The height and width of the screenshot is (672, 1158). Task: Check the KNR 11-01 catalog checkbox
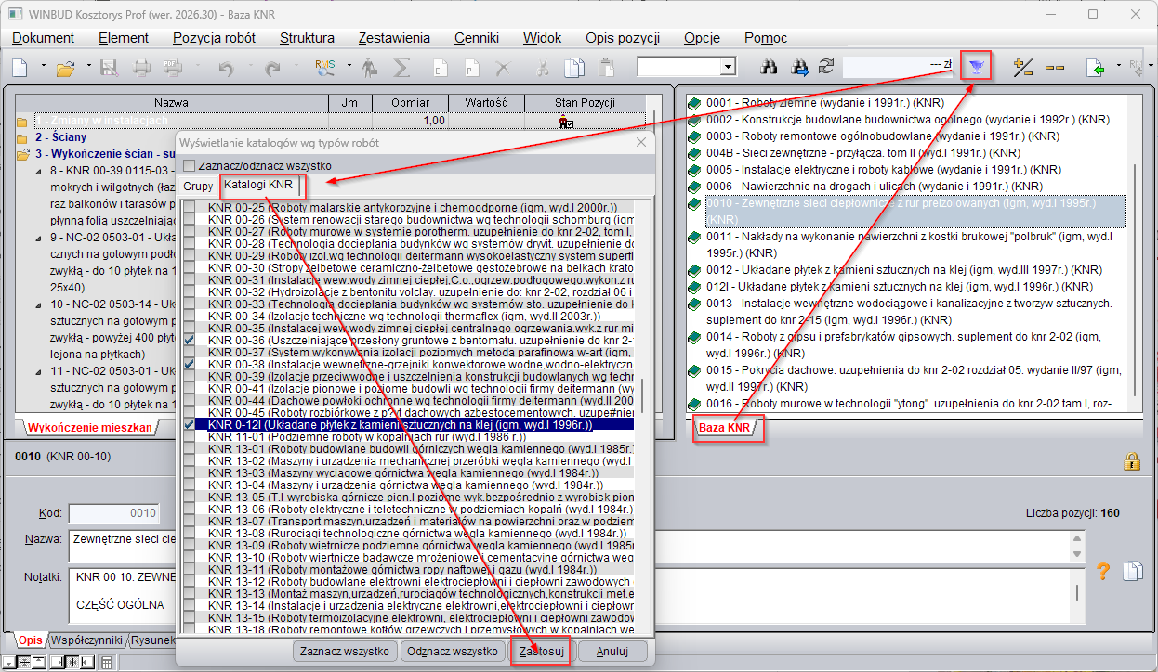190,436
